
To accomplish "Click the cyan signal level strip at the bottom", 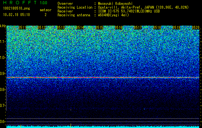I will tap(103, 127).
